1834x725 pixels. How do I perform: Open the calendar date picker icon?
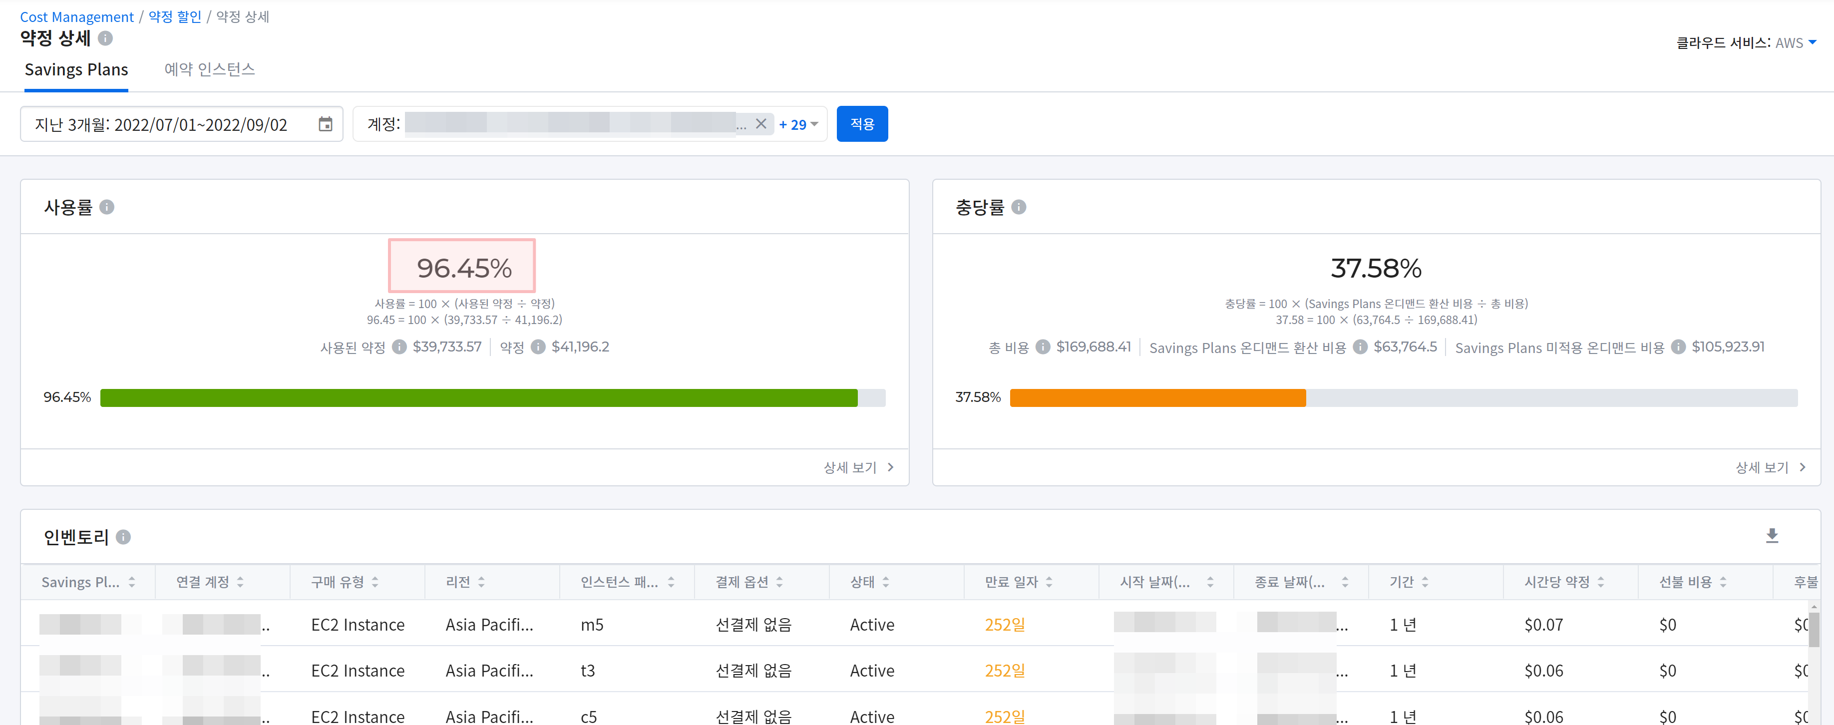(326, 124)
